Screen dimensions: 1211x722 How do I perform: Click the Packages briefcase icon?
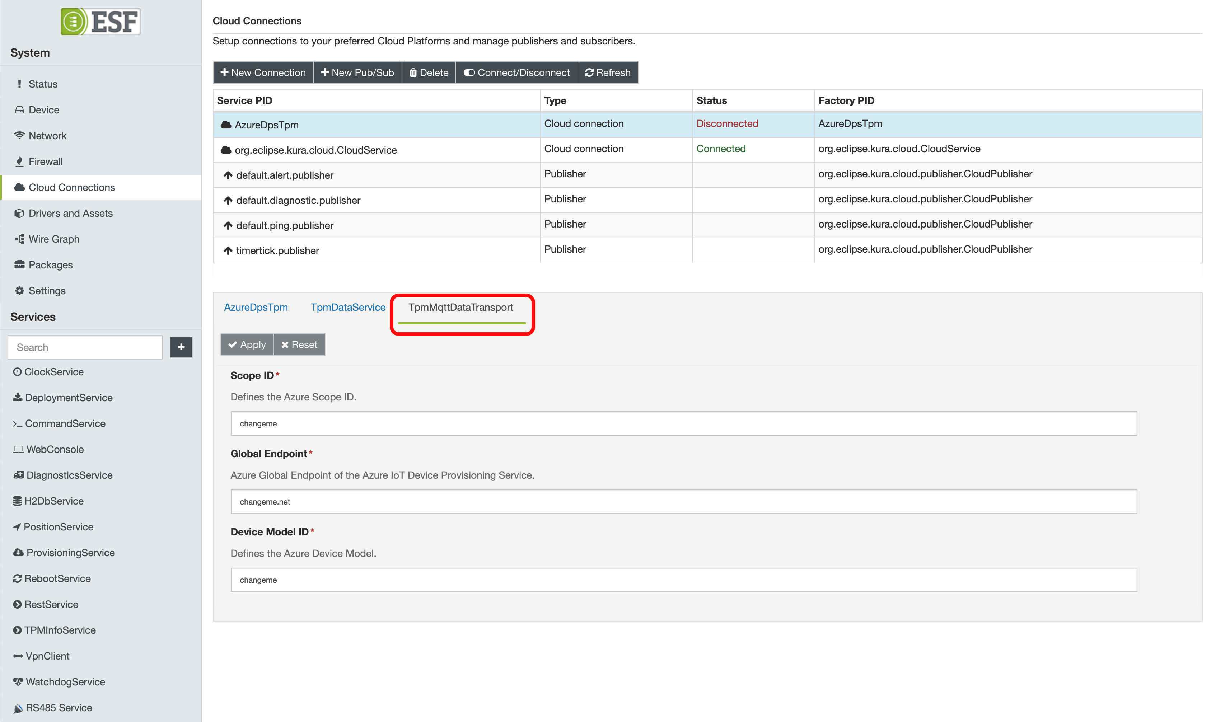coord(19,265)
